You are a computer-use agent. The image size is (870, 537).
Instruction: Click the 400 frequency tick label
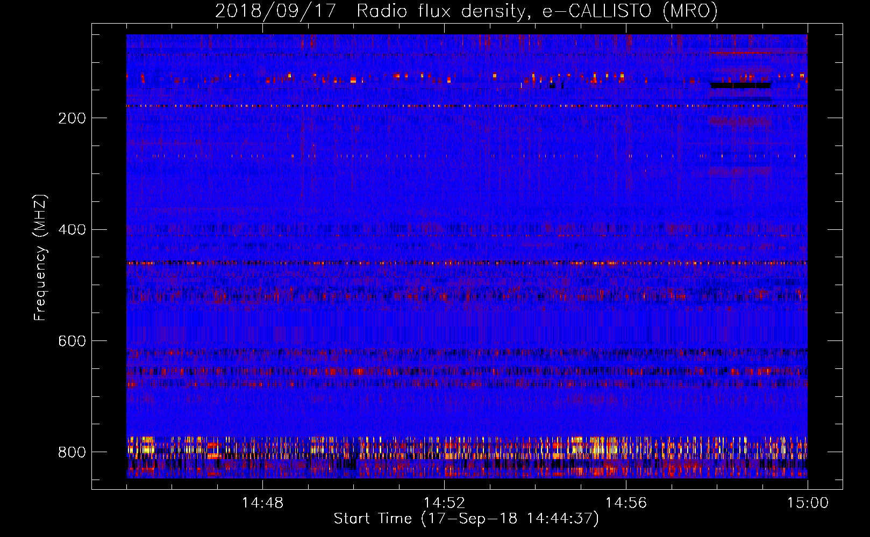point(72,230)
